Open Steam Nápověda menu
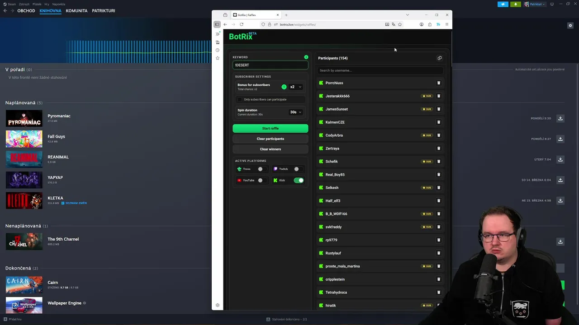Image resolution: width=579 pixels, height=325 pixels. click(x=59, y=4)
